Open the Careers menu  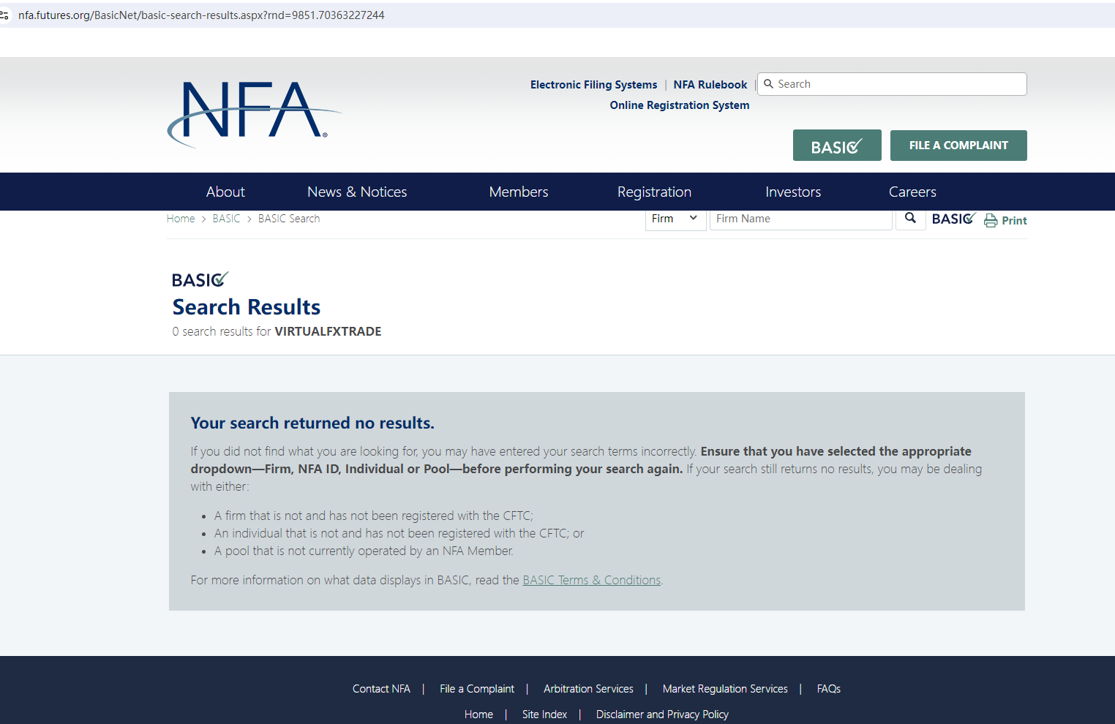click(912, 192)
